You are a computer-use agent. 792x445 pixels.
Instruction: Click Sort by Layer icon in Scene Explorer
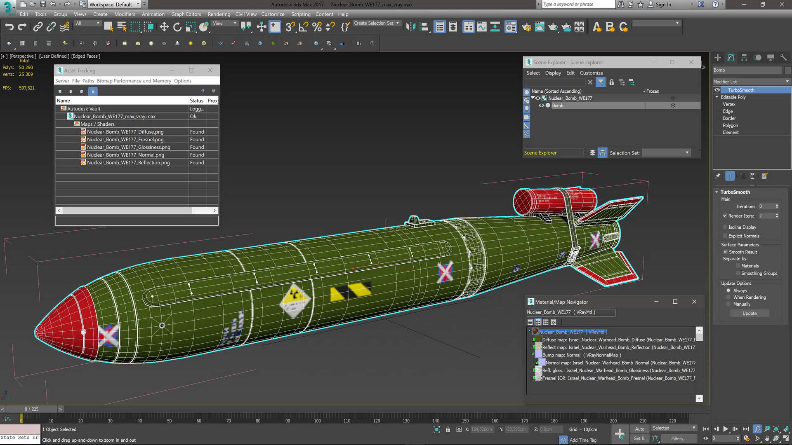(x=592, y=153)
